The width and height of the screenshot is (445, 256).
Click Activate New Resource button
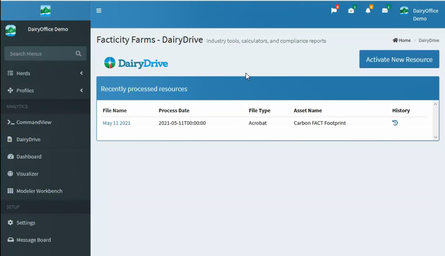(x=399, y=59)
